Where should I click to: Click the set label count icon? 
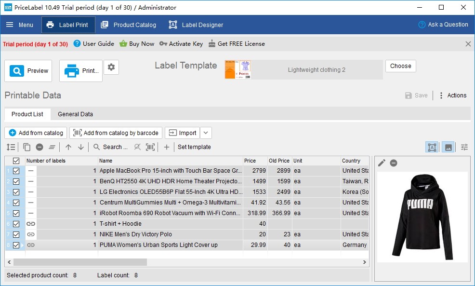(x=11, y=147)
